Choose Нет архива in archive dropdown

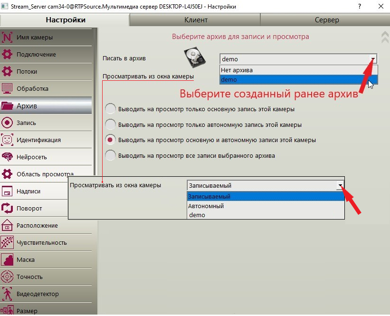(x=299, y=70)
